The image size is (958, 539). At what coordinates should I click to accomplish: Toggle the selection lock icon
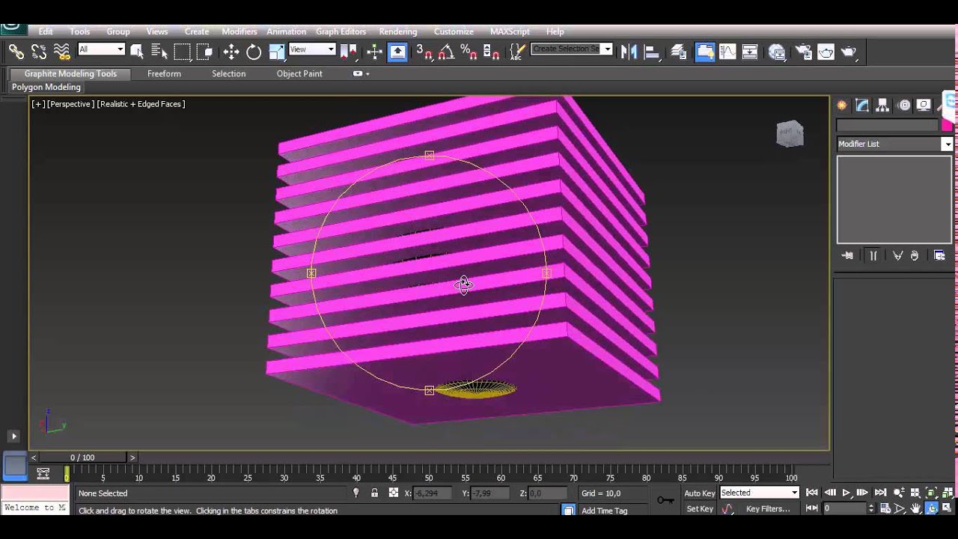[x=374, y=493]
